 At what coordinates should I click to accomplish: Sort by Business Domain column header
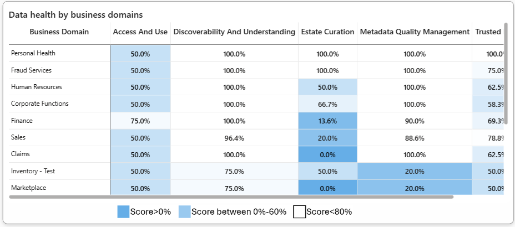click(x=59, y=32)
